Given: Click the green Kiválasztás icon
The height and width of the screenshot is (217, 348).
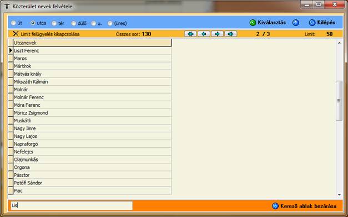Looking at the screenshot, I should (x=253, y=23).
